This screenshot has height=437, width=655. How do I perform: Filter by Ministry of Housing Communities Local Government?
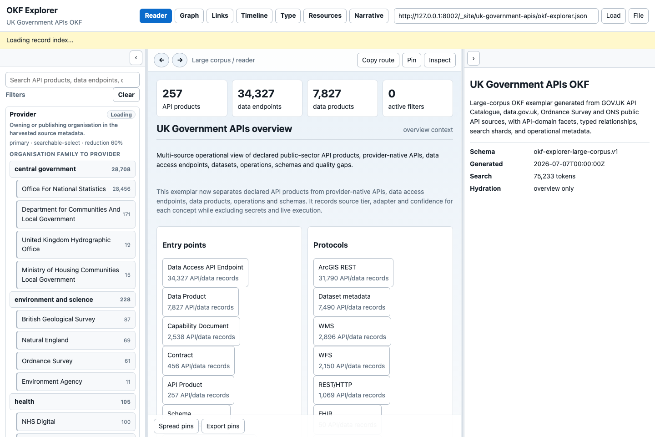76,274
